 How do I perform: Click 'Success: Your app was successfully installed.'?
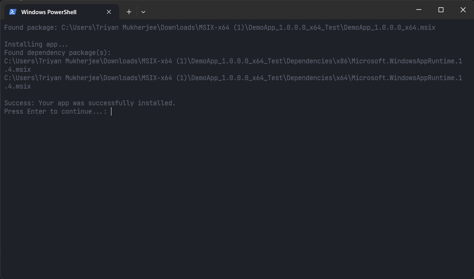90,103
